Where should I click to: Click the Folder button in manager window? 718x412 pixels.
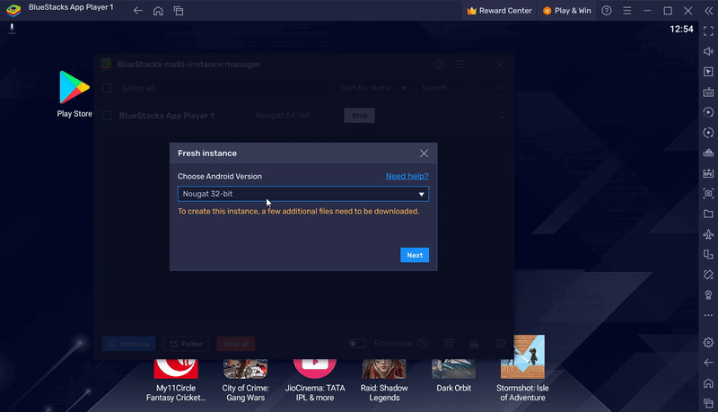[187, 344]
